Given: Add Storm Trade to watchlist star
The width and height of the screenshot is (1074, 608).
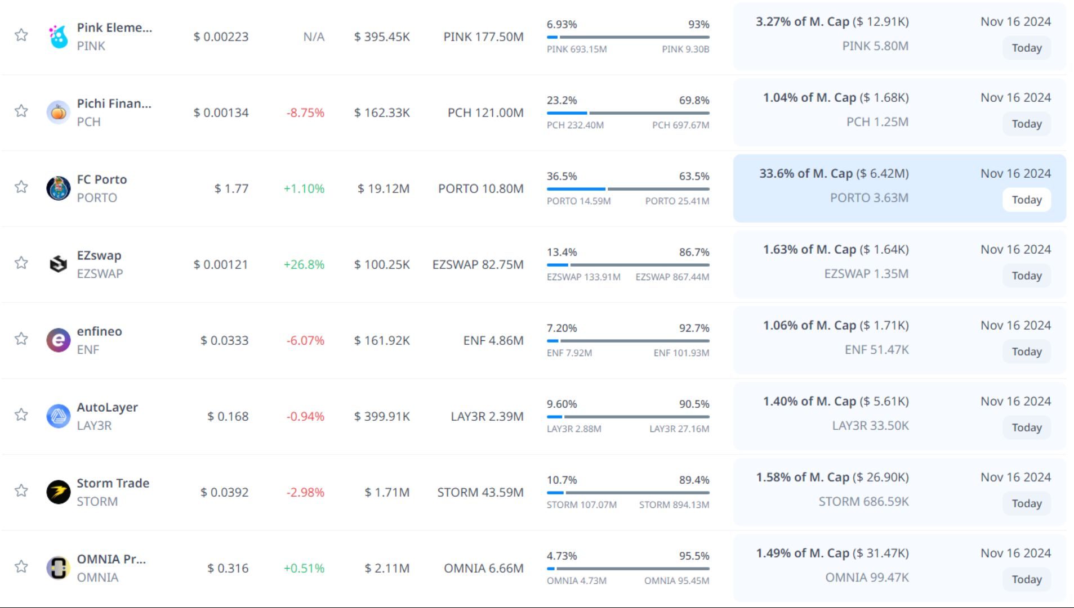Looking at the screenshot, I should pos(21,490).
